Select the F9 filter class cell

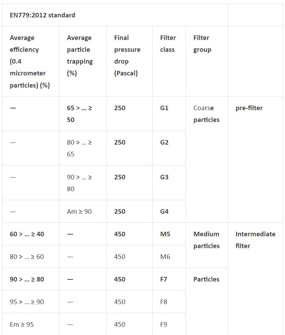169,324
